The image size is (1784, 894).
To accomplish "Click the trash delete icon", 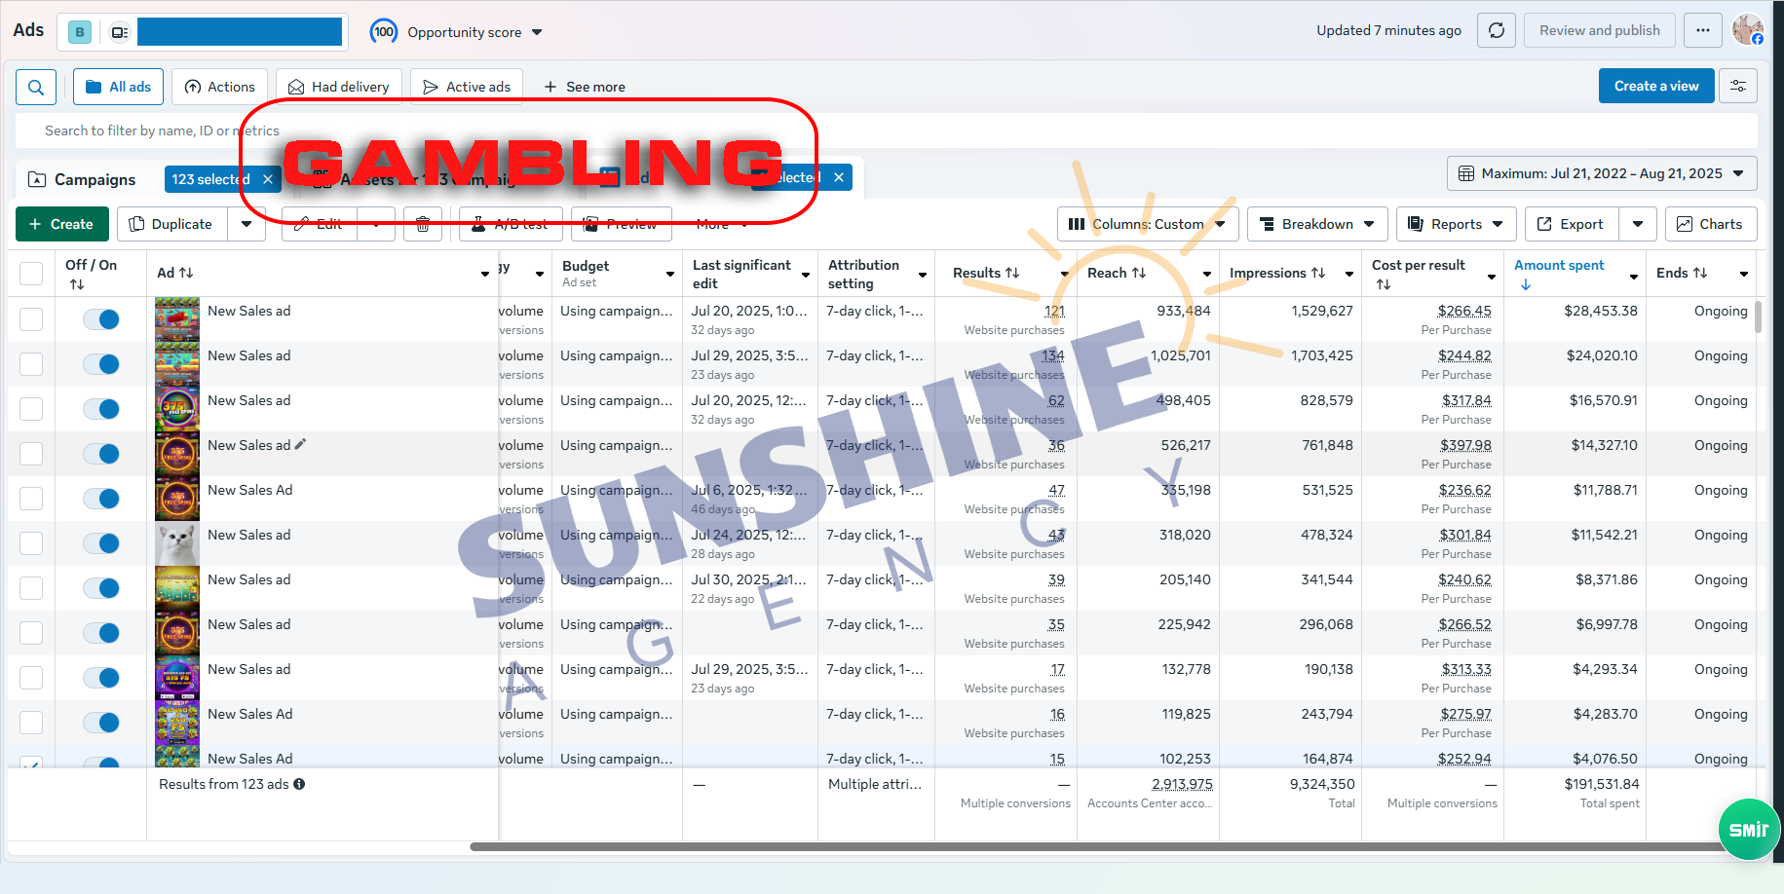I will (423, 224).
